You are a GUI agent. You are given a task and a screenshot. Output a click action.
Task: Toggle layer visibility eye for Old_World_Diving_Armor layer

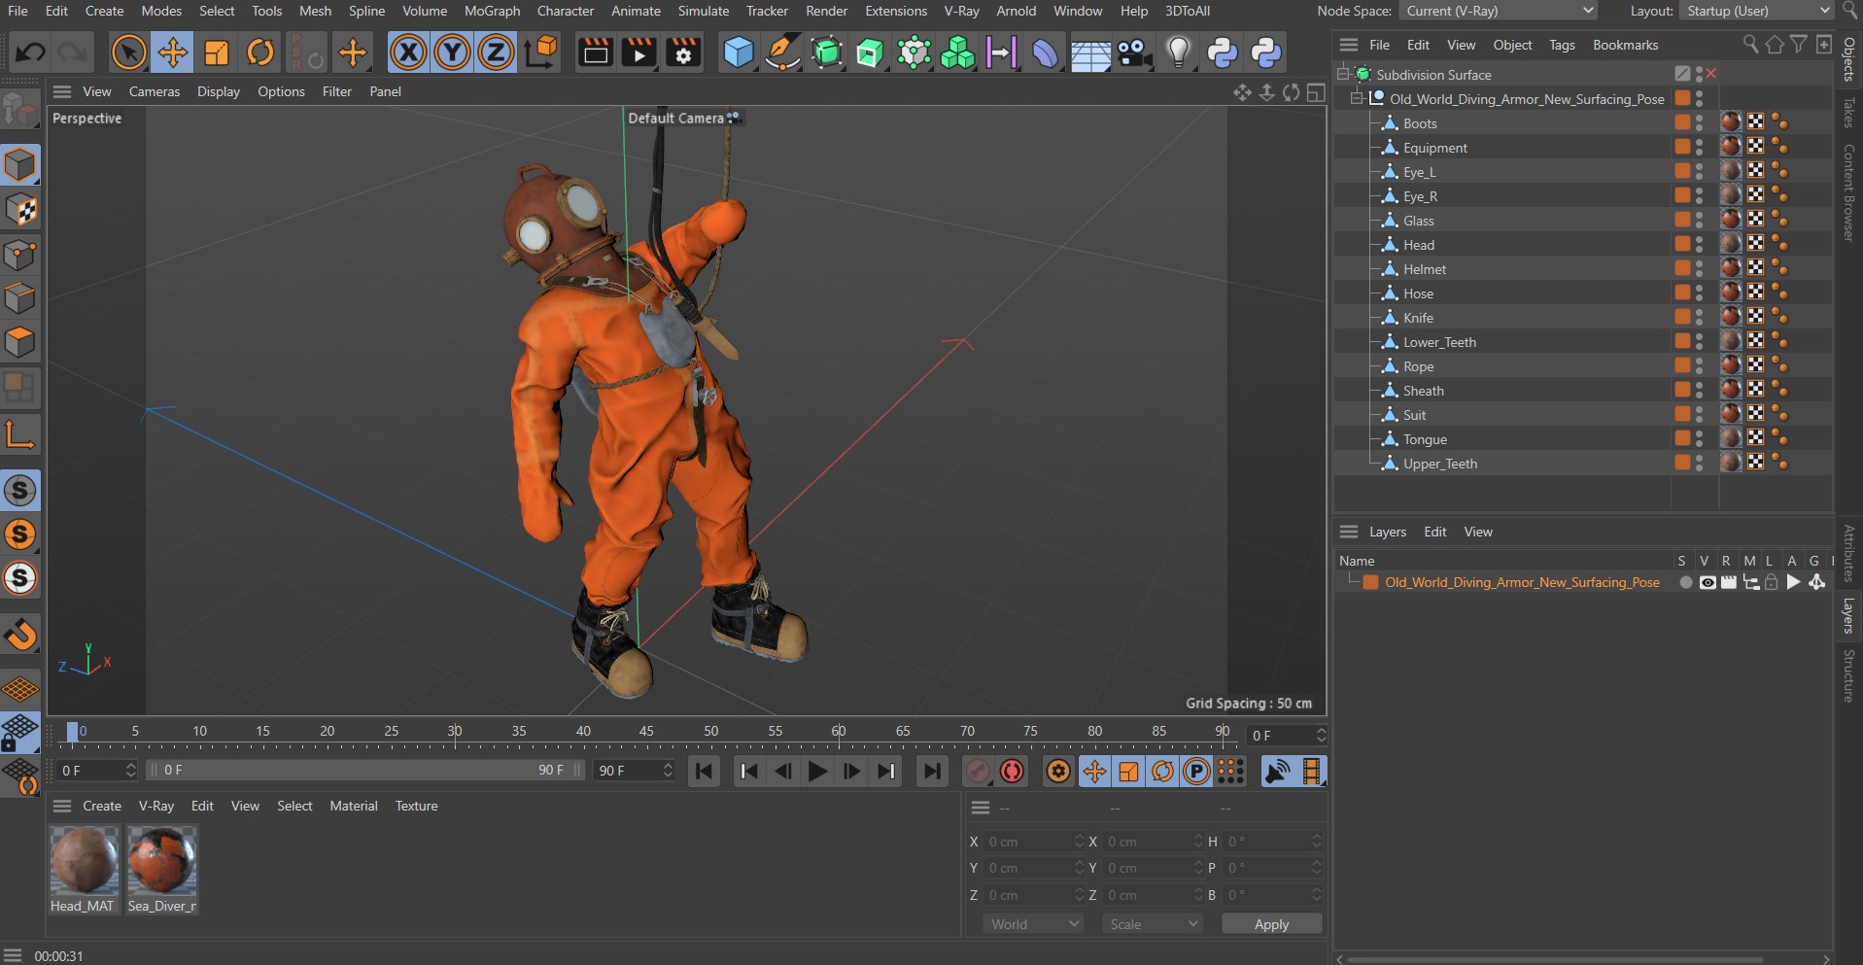click(1707, 583)
